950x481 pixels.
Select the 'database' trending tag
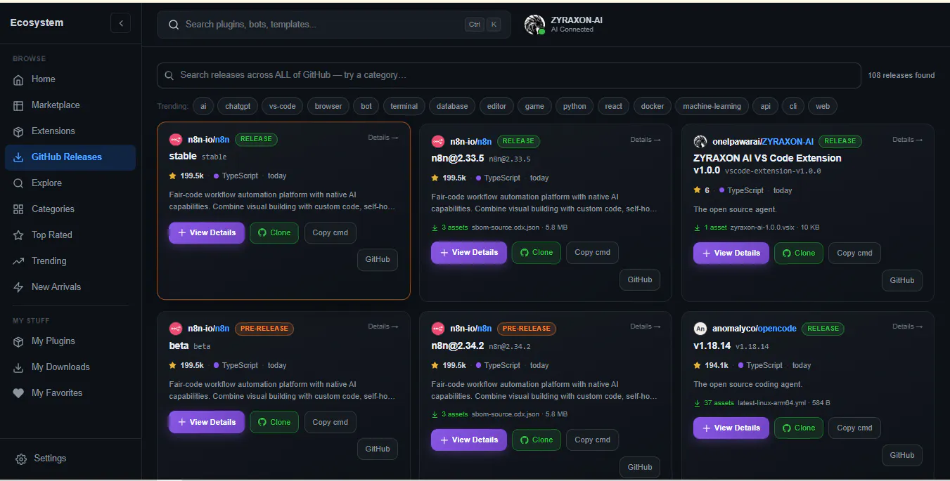pyautogui.click(x=452, y=106)
